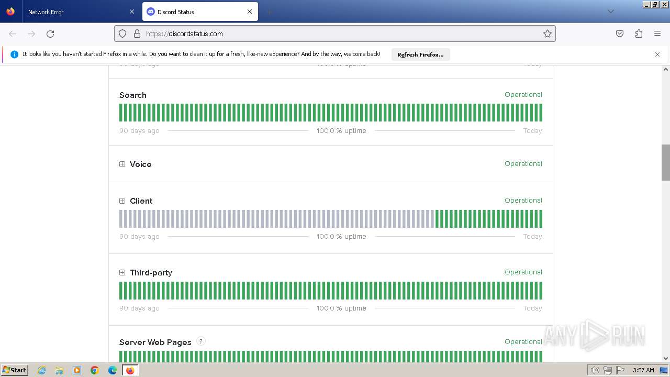Show site security info via padlock icon
Viewport: 670px width, 377px height.
coord(137,34)
